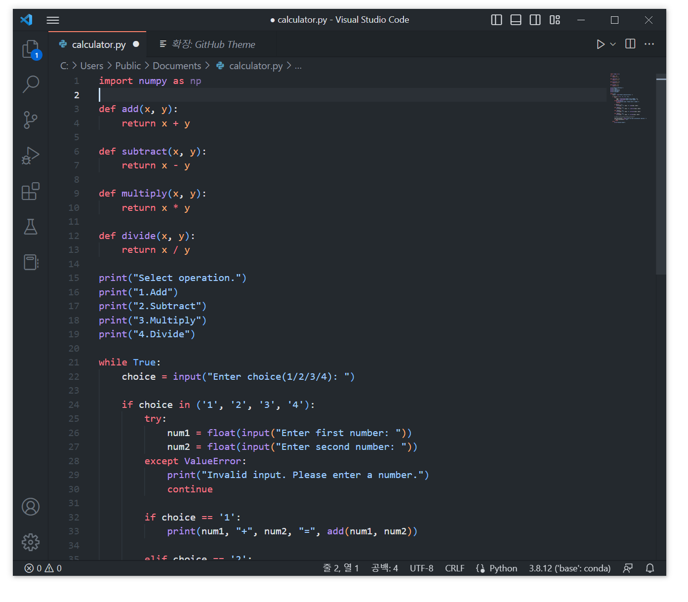688x602 pixels.
Task: Close calculator.py via unsaved dot
Action: pyautogui.click(x=136, y=44)
